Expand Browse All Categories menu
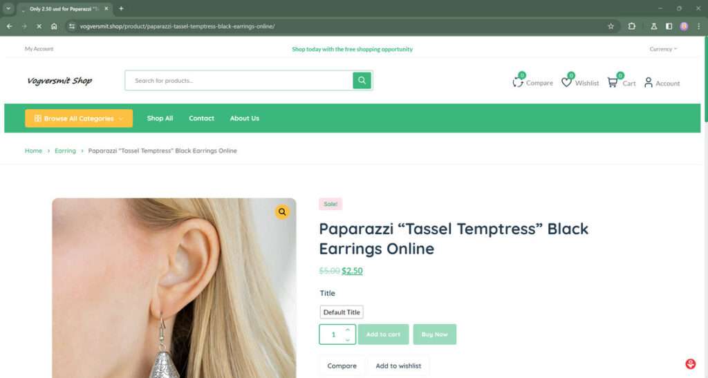Screen dimensions: 708x378 pos(79,118)
